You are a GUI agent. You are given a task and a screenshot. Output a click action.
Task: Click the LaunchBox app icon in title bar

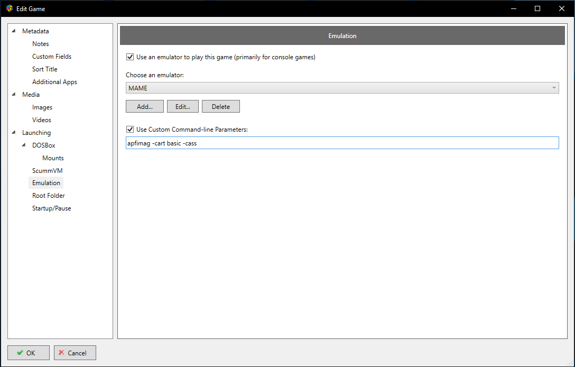pos(10,8)
